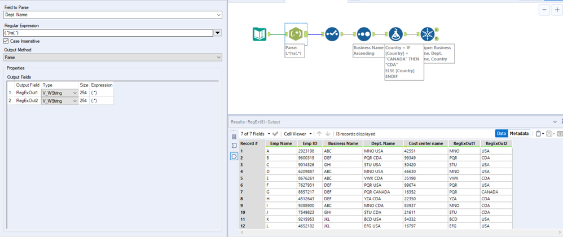Image resolution: width=563 pixels, height=237 pixels.
Task: Click the RegExOut1 output field name cell
Action: [28, 93]
